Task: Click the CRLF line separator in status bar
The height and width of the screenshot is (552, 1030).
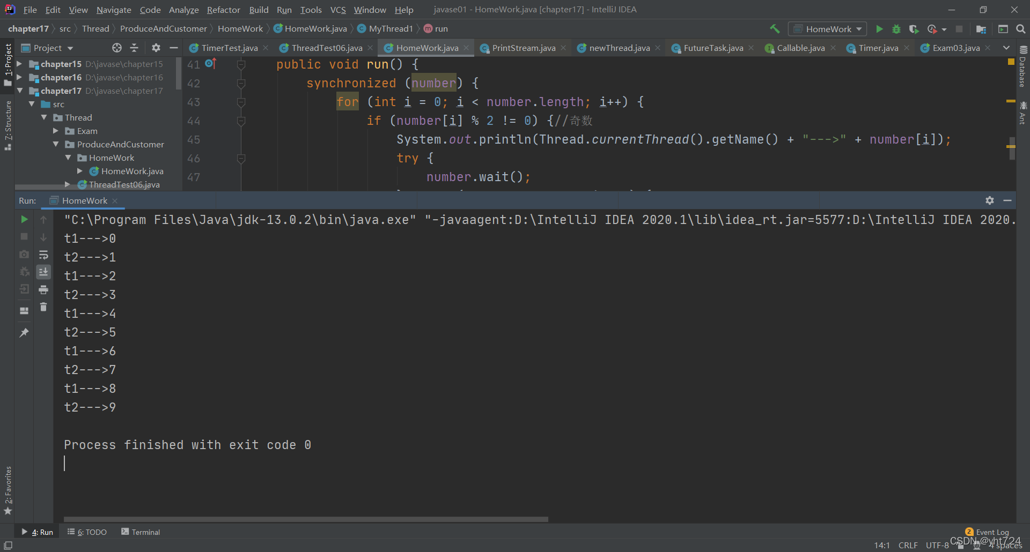Action: pyautogui.click(x=908, y=545)
